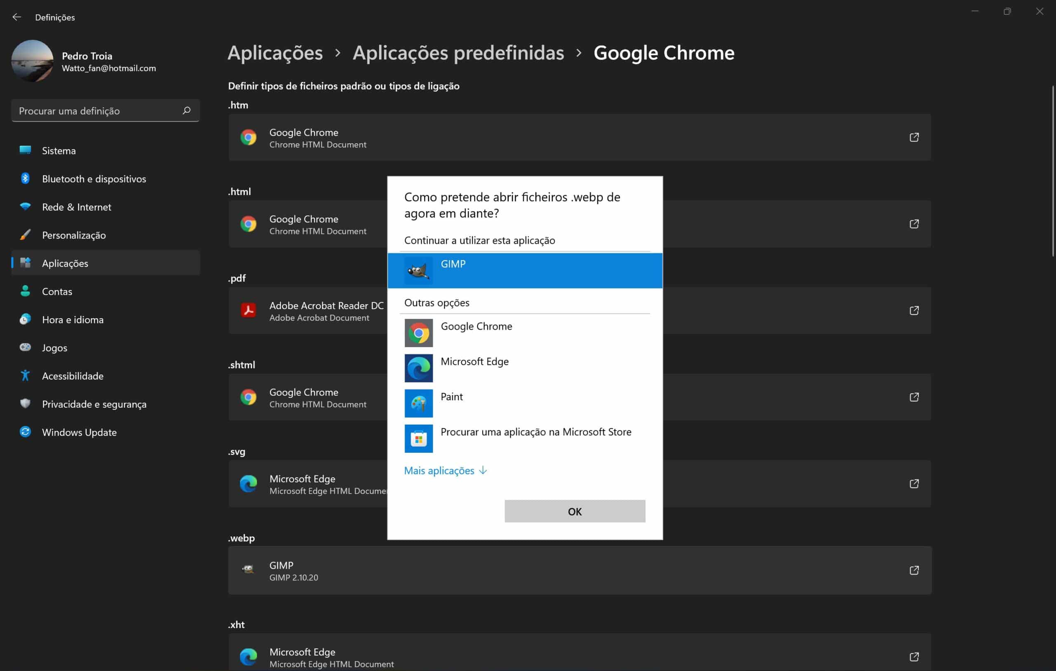
Task: Choose Google Chrome in the dialog options
Action: click(525, 333)
